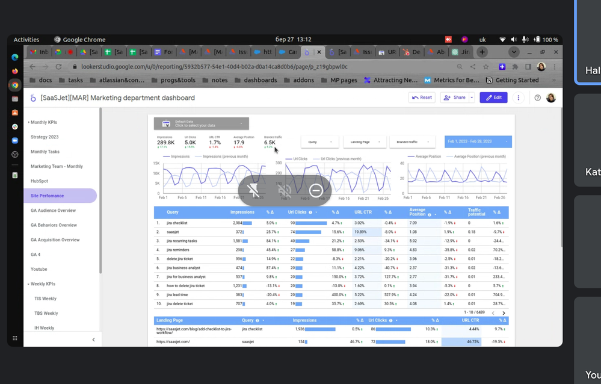This screenshot has height=384, width=601.
Task: Collapse the Monthly KPIs section
Action: (28, 122)
